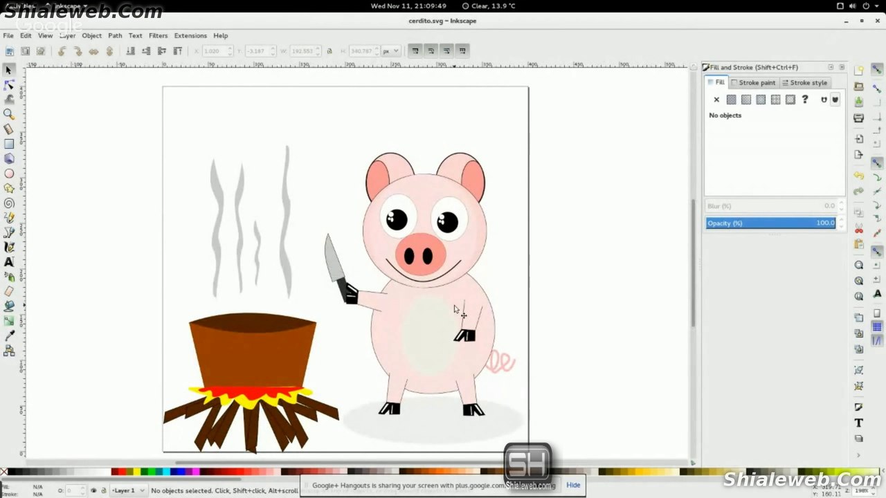Pick the black palette swatch
The width and height of the screenshot is (886, 498).
click(x=11, y=472)
